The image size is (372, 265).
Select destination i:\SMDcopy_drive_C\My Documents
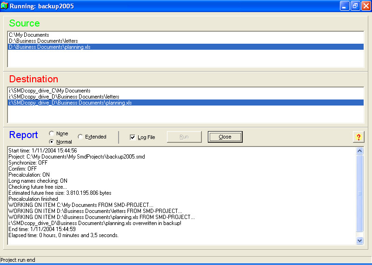point(186,91)
